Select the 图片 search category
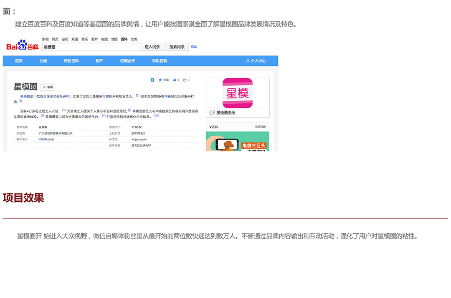The height and width of the screenshot is (298, 451). click(95, 39)
